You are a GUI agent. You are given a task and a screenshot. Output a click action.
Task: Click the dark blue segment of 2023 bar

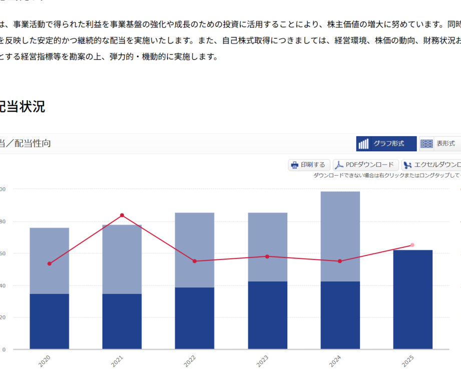pyautogui.click(x=267, y=315)
